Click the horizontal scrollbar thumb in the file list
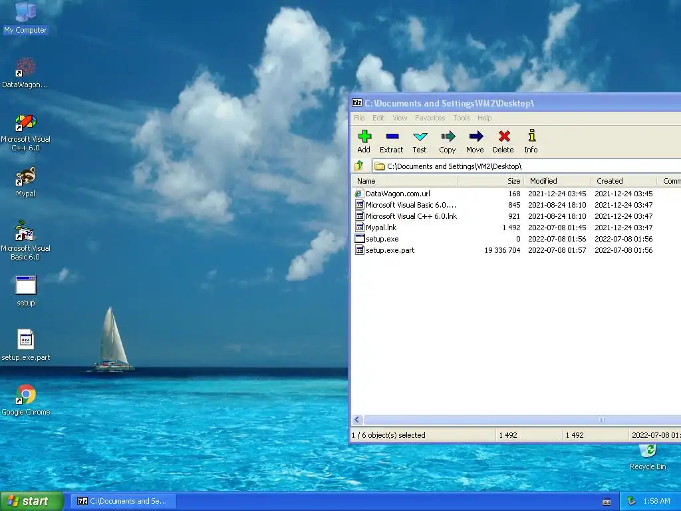Screen dimensions: 681x511 tap(522, 419)
